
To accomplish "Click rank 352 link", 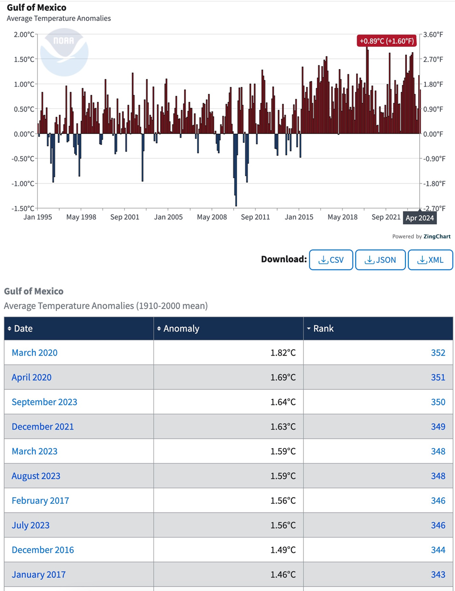I will pos(438,352).
